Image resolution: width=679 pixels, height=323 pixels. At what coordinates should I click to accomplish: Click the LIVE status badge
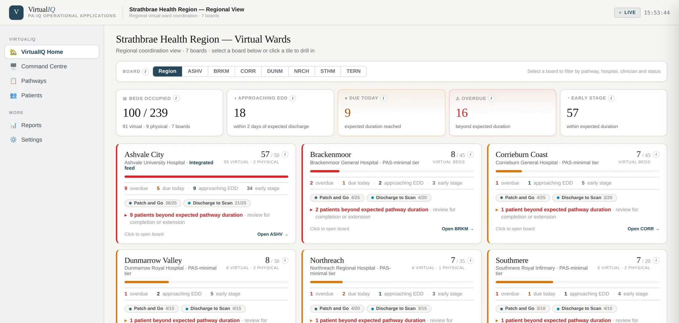(x=627, y=13)
